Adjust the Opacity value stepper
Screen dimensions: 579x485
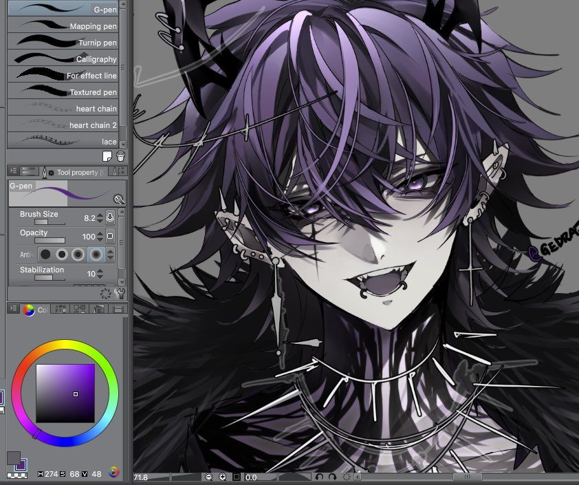(100, 237)
